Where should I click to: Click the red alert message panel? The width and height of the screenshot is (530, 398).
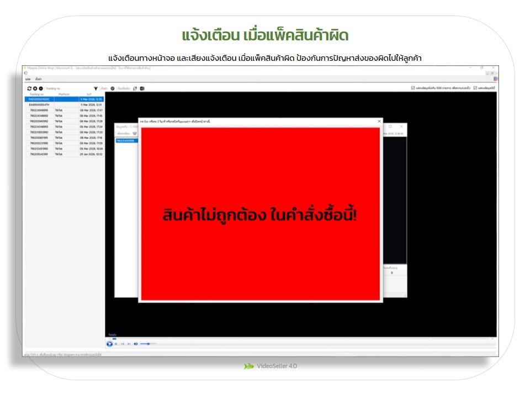point(260,214)
